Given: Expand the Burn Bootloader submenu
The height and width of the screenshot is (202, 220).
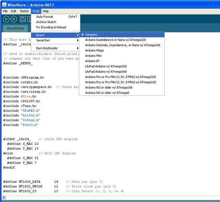Looking at the screenshot, I should (x=55, y=48).
